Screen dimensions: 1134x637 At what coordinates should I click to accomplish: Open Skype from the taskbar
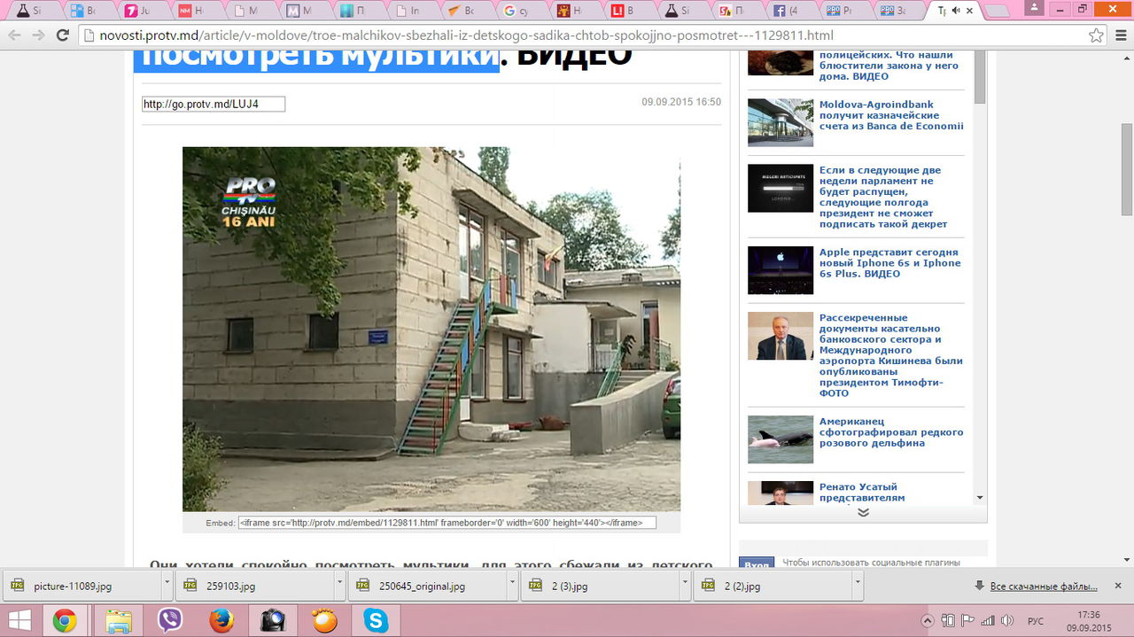pos(376,620)
